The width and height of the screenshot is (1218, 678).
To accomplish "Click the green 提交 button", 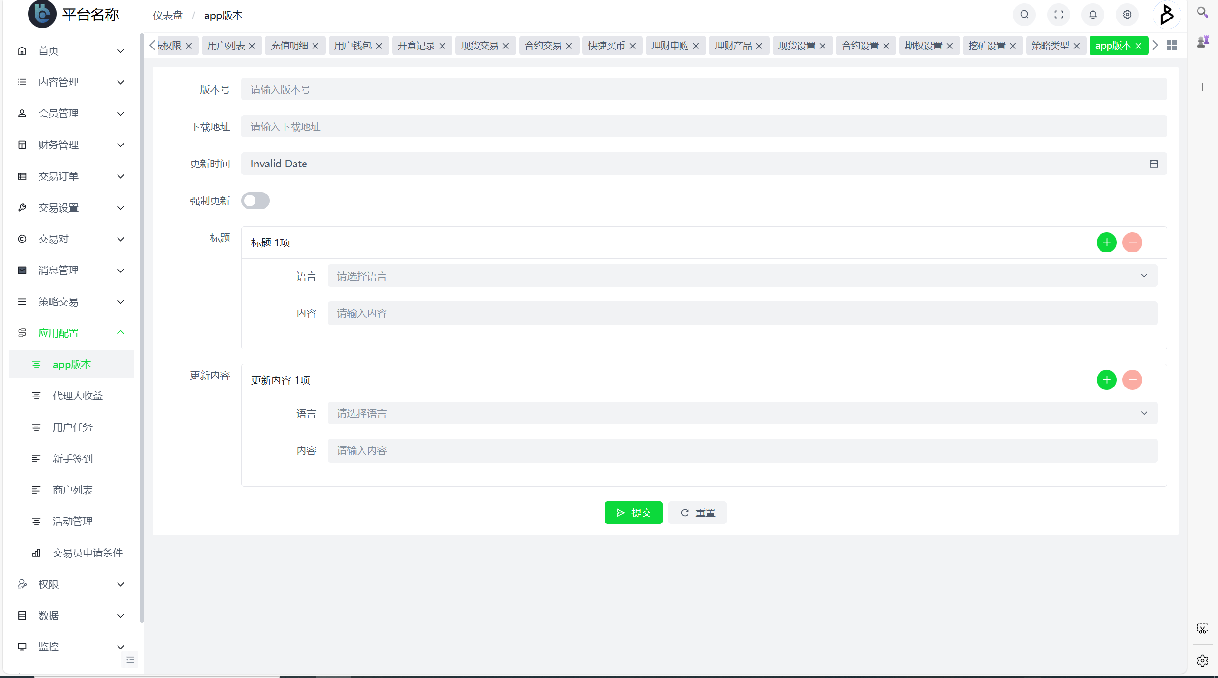I will (633, 513).
